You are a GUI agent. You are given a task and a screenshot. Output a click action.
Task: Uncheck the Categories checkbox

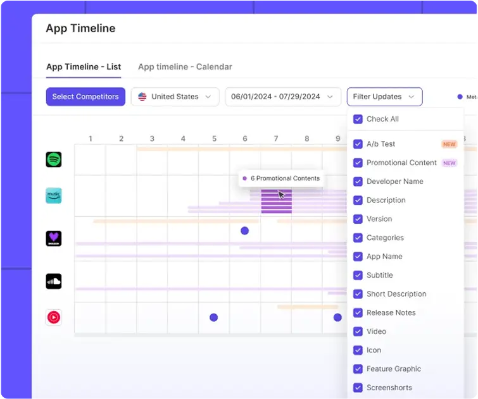pyautogui.click(x=358, y=238)
